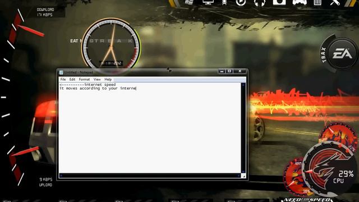Click the Notepad horizontal scrollbar left arrow

pos(61,176)
